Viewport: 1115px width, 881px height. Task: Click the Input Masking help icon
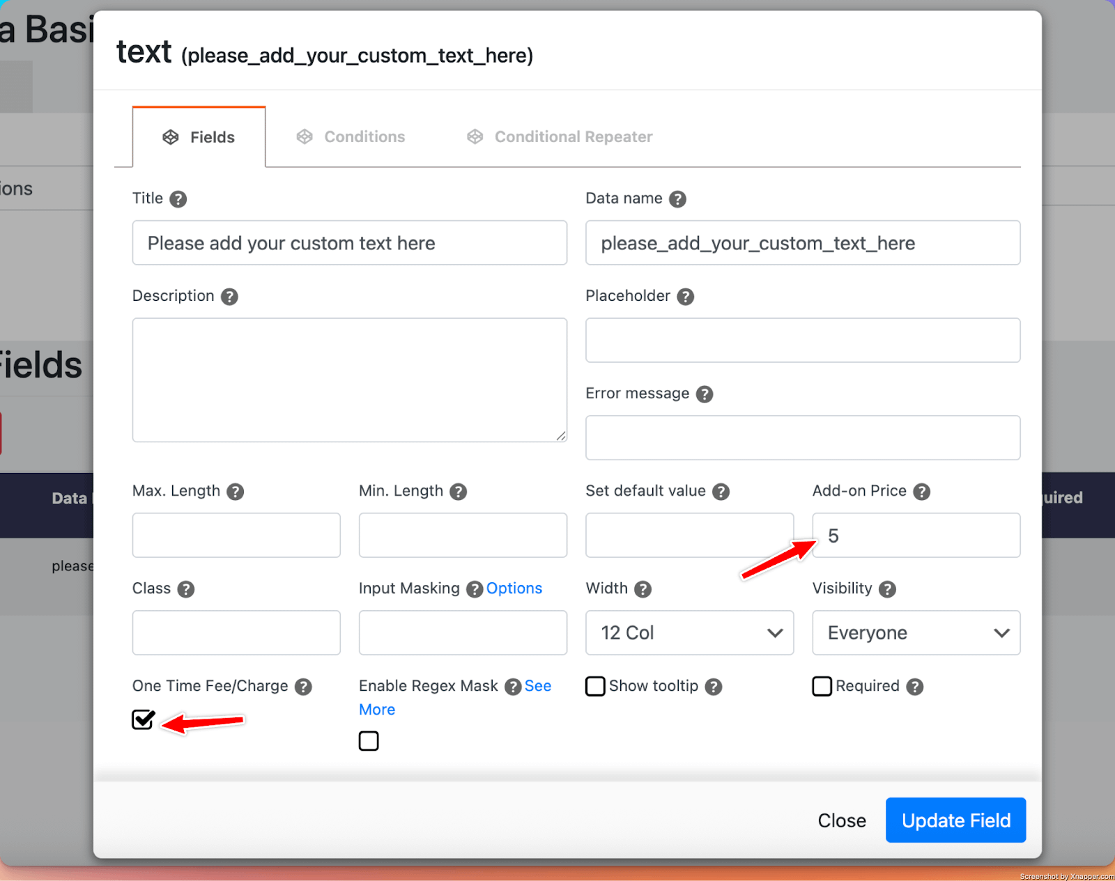475,589
